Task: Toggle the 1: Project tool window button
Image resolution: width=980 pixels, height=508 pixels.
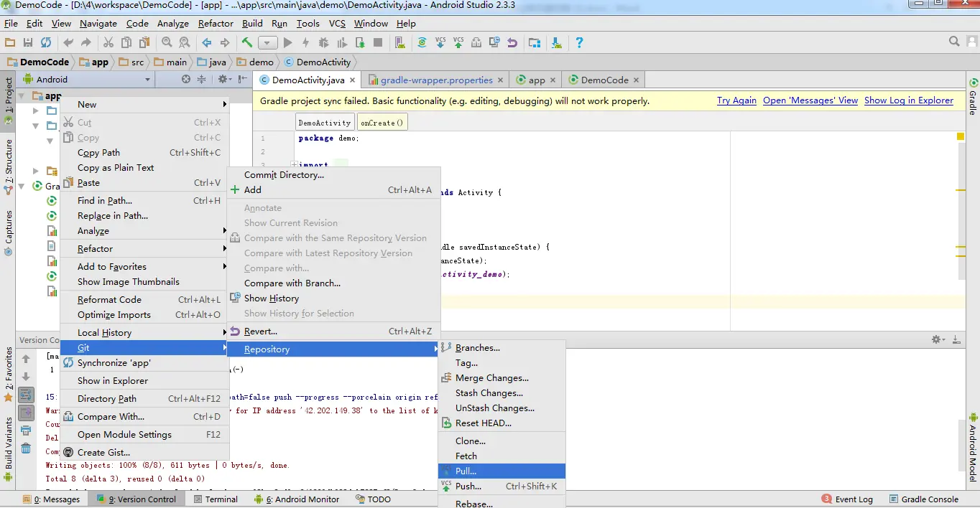Action: click(x=8, y=102)
